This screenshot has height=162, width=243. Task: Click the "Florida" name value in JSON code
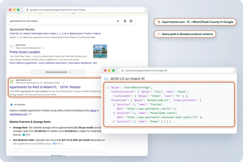(156, 104)
